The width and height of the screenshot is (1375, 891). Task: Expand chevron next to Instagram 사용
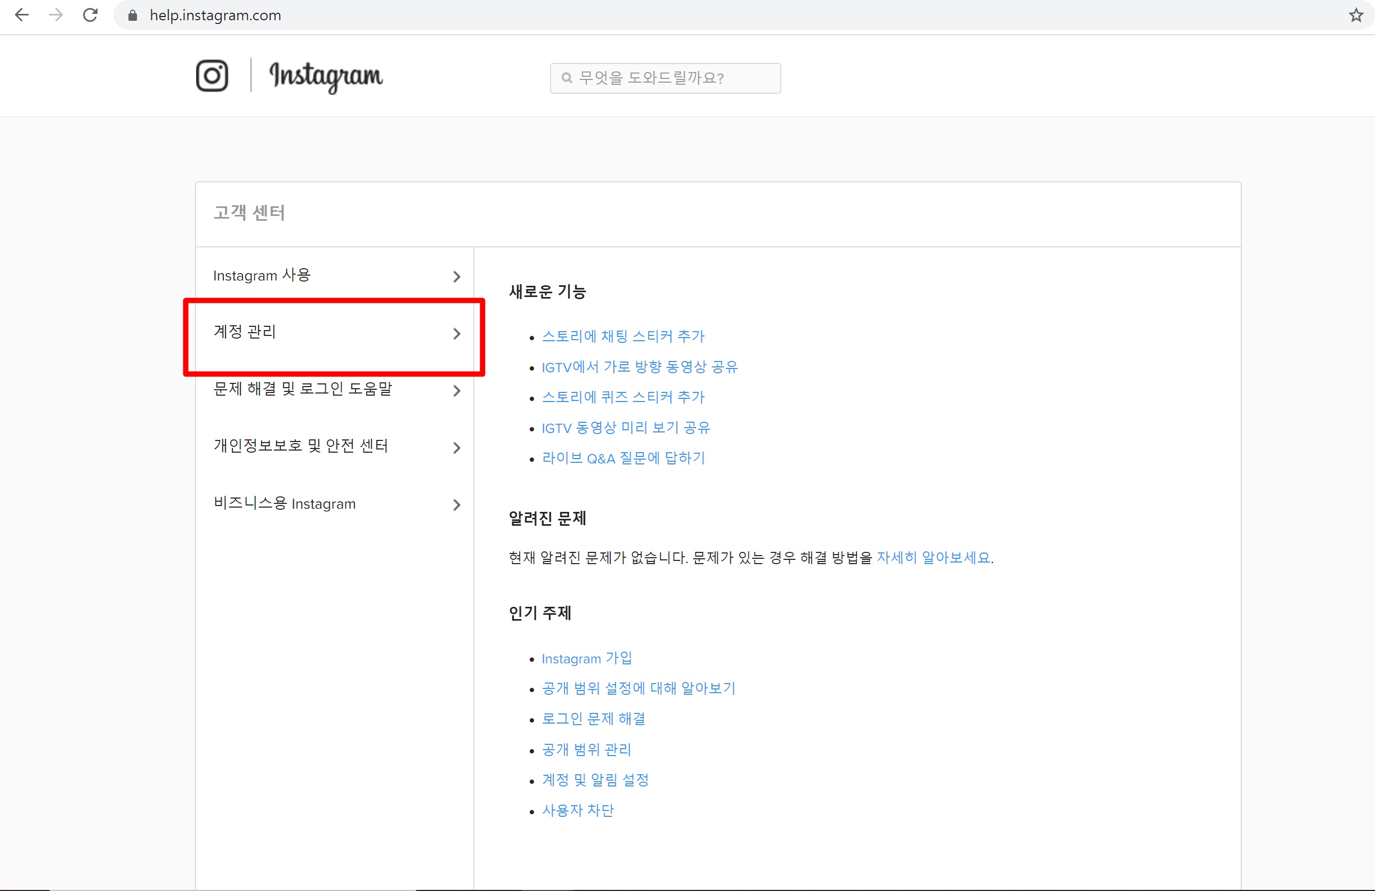click(456, 277)
